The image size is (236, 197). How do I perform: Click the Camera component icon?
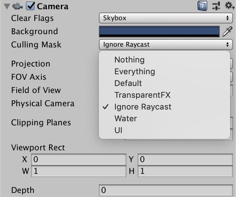[x=17, y=6]
